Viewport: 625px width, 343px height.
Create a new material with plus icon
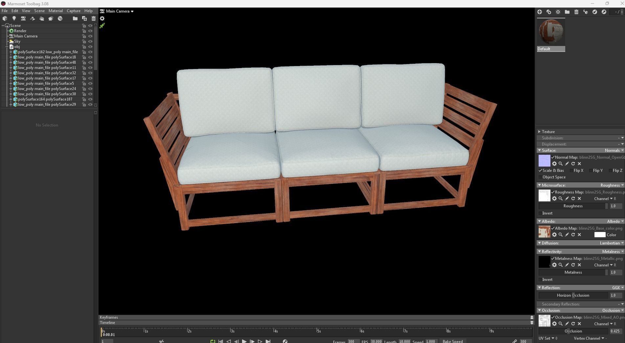[540, 12]
